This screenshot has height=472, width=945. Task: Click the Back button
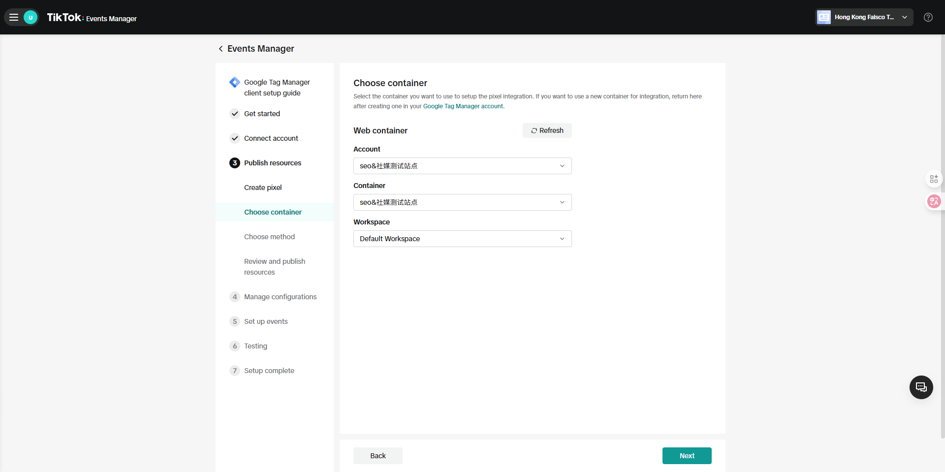tap(378, 456)
